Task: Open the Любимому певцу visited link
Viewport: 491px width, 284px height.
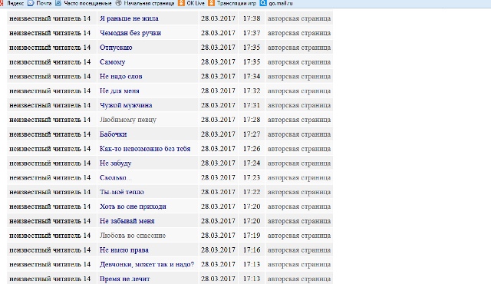Action: tap(128, 120)
